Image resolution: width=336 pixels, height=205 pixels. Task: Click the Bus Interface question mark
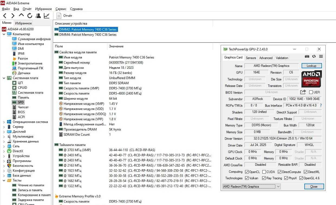[321, 105]
